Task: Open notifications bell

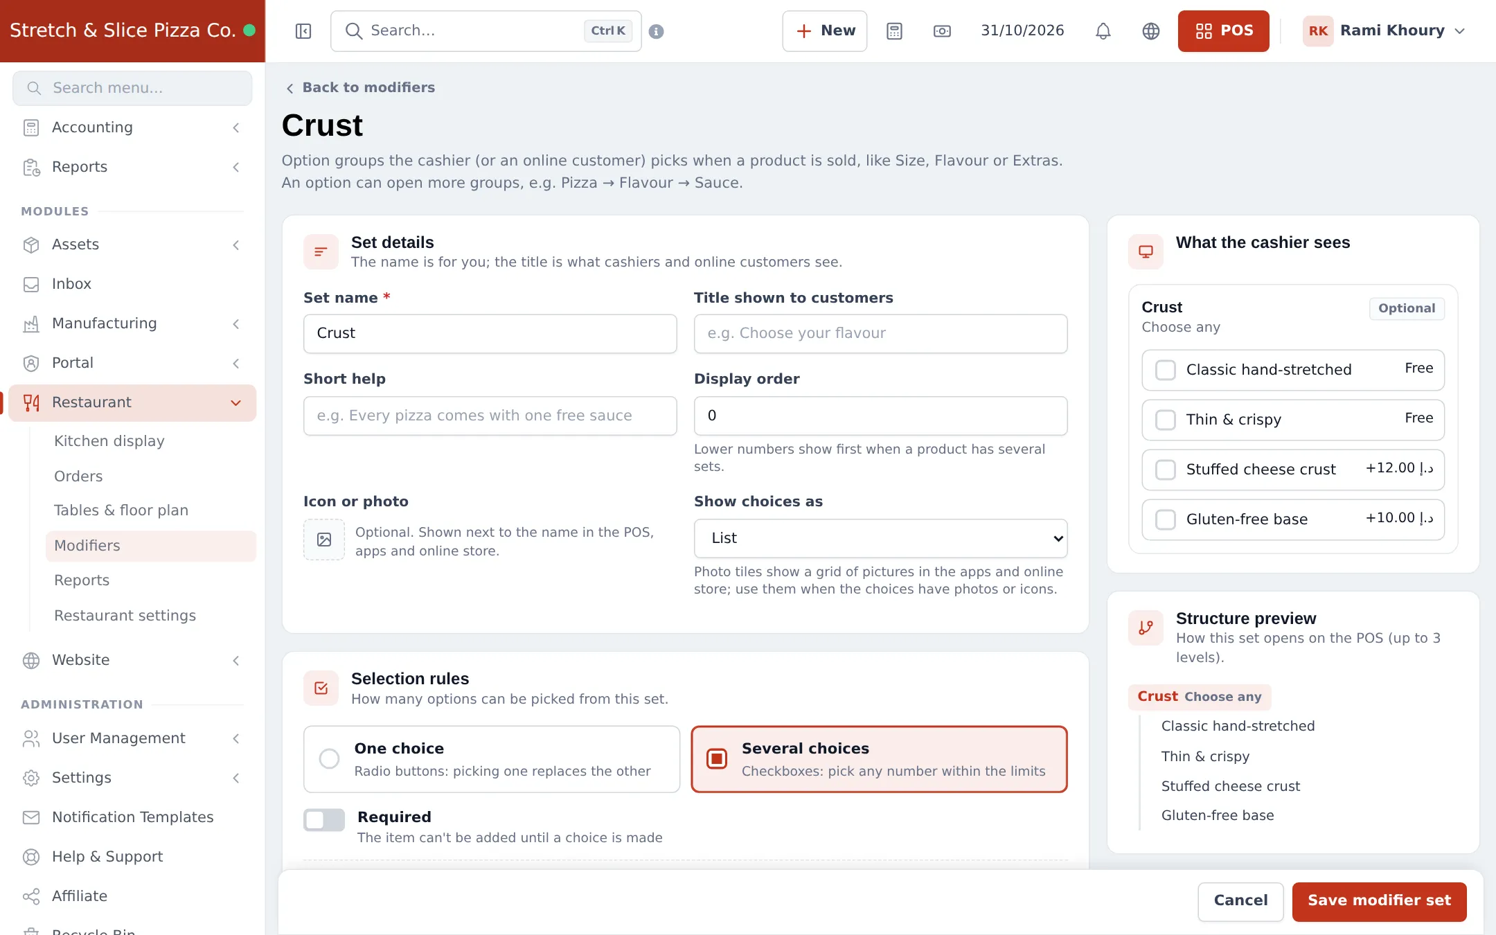Action: point(1103,31)
